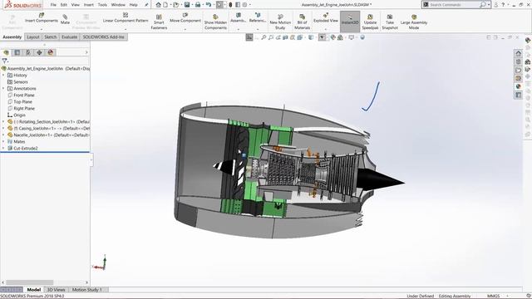Activate Move Component tool

click(x=185, y=18)
